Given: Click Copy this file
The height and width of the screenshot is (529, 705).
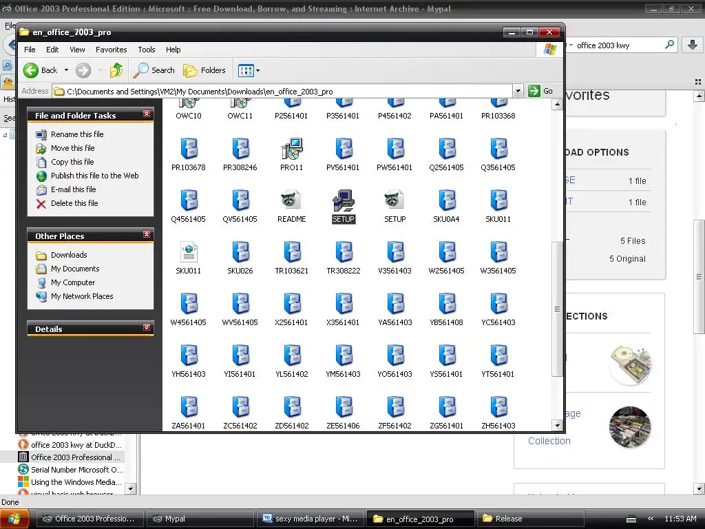Looking at the screenshot, I should 72,162.
